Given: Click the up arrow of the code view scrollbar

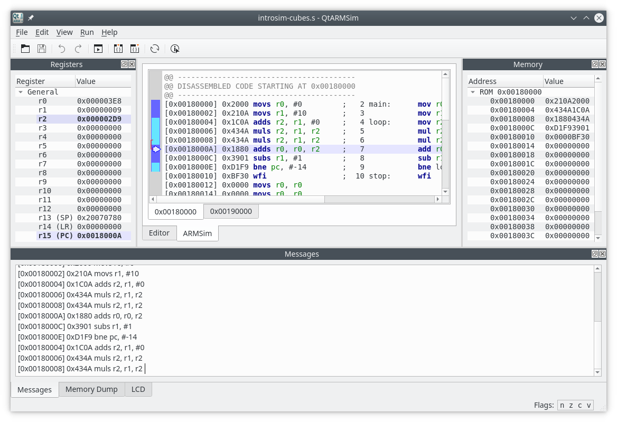Looking at the screenshot, I should pos(445,74).
